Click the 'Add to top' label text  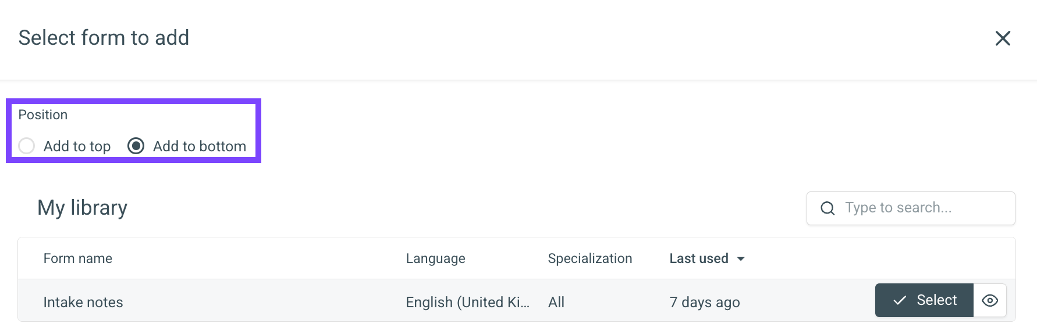(77, 147)
